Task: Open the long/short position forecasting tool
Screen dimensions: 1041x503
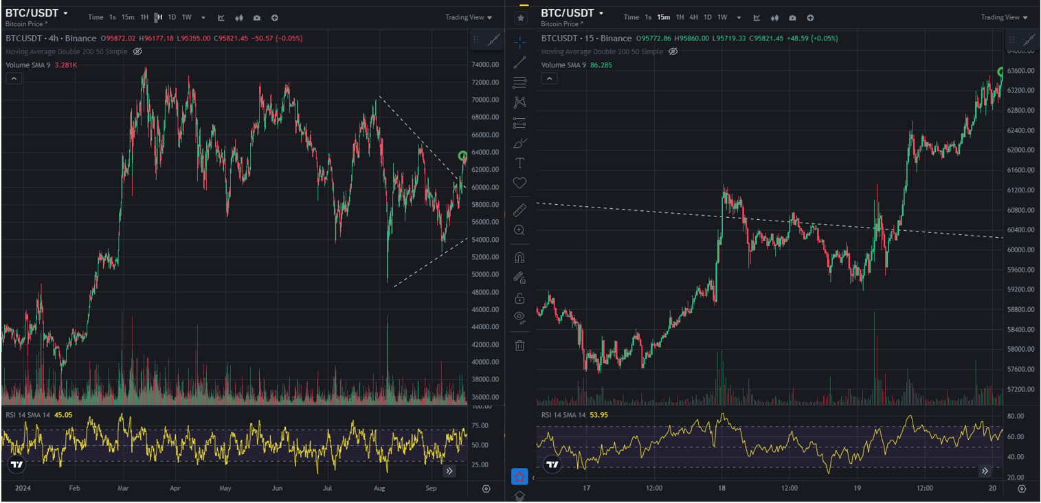Action: coord(519,123)
